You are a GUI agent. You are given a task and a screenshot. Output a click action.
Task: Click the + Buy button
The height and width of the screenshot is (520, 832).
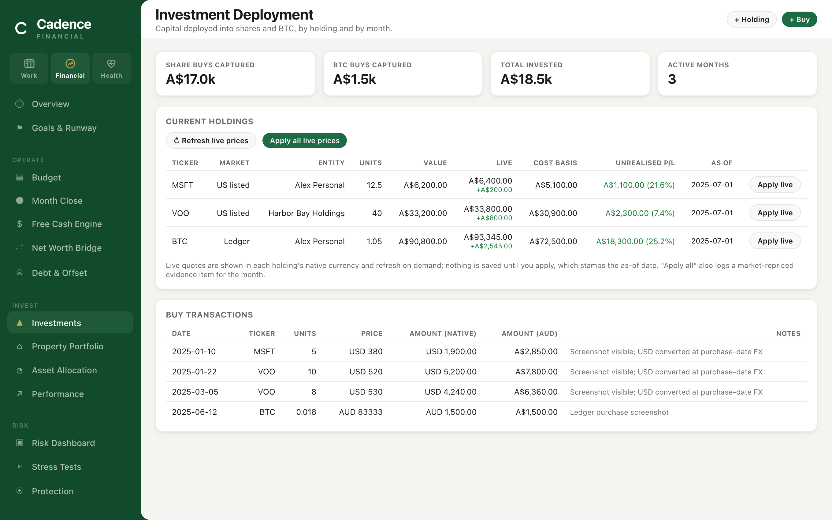(799, 19)
